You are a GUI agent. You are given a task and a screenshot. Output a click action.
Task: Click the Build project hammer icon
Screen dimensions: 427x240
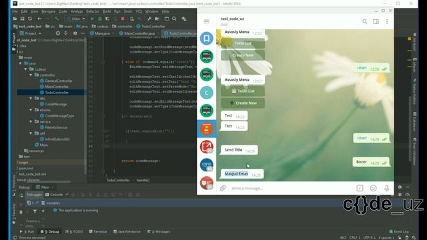point(57,19)
